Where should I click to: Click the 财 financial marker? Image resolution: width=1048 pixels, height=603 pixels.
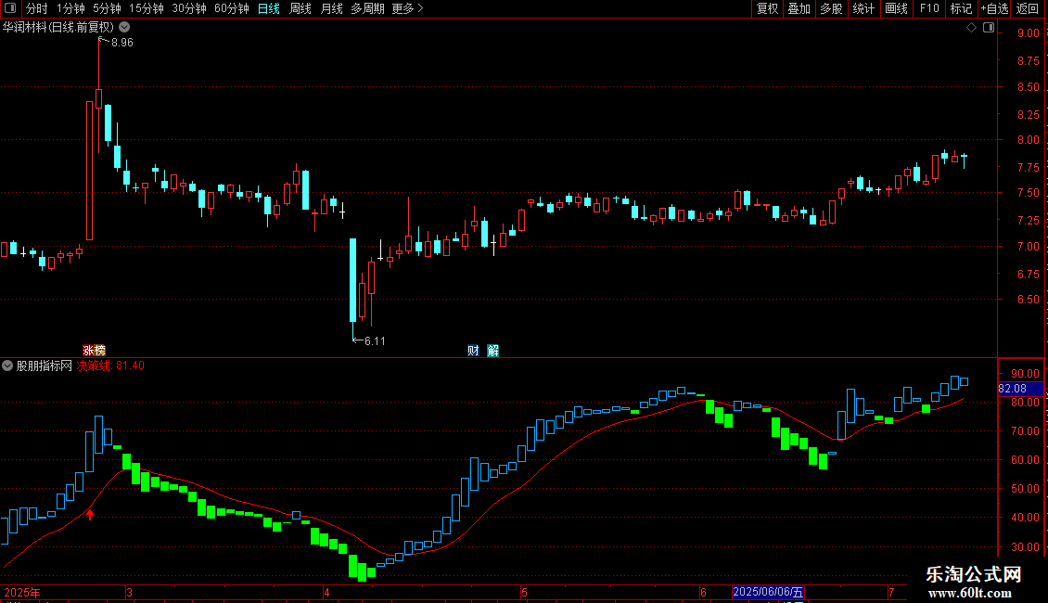pos(473,351)
